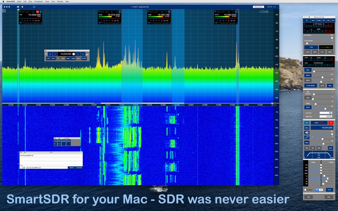Click the fast-forward >> button in Slice D
This screenshot has height=211, width=338.
(83, 54)
